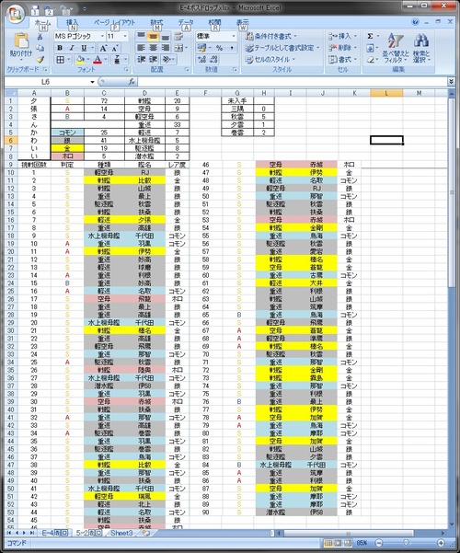Open the 検索と選択 find and select menu

421,49
